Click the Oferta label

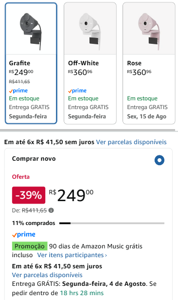[x=20, y=177]
